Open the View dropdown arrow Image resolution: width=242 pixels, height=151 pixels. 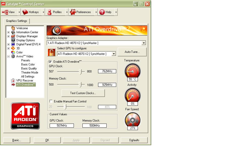[x=19, y=12]
